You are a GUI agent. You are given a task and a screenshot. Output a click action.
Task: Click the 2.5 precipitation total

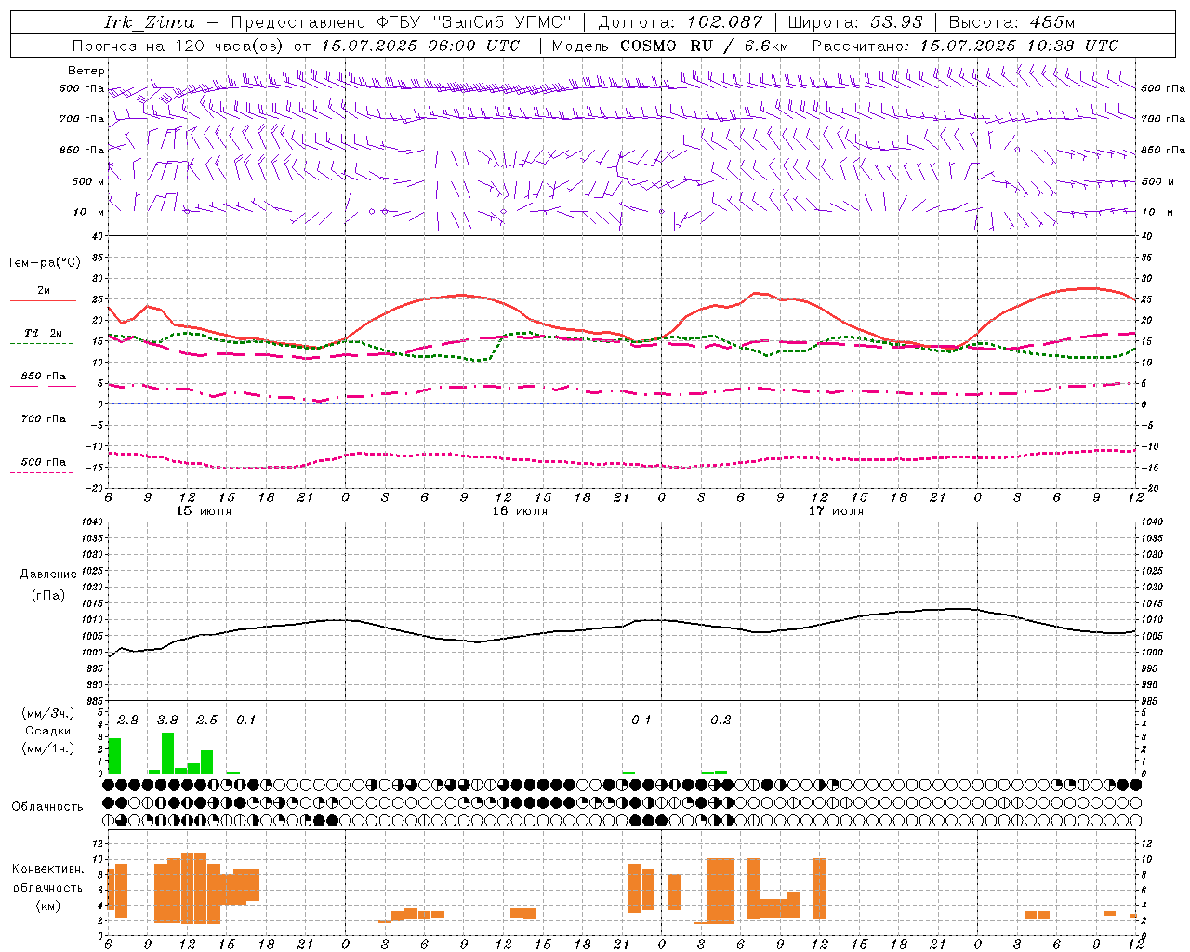click(206, 720)
